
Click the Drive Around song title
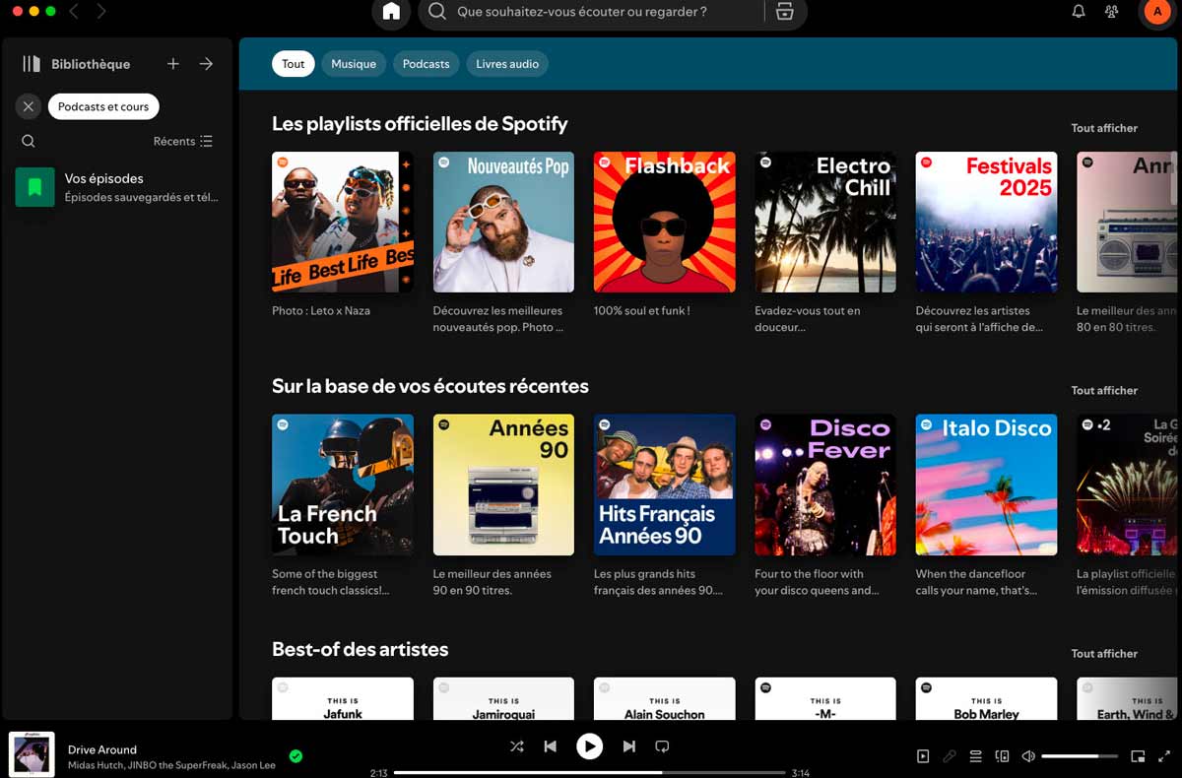(x=102, y=749)
